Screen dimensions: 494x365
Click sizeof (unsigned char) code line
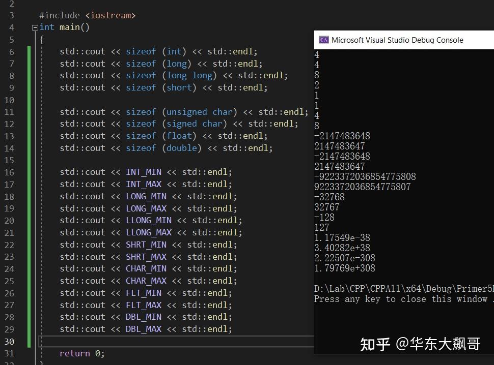click(184, 112)
